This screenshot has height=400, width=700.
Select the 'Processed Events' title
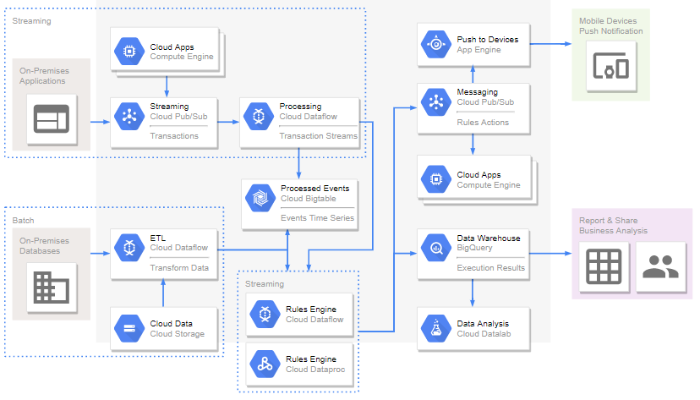pyautogui.click(x=315, y=188)
